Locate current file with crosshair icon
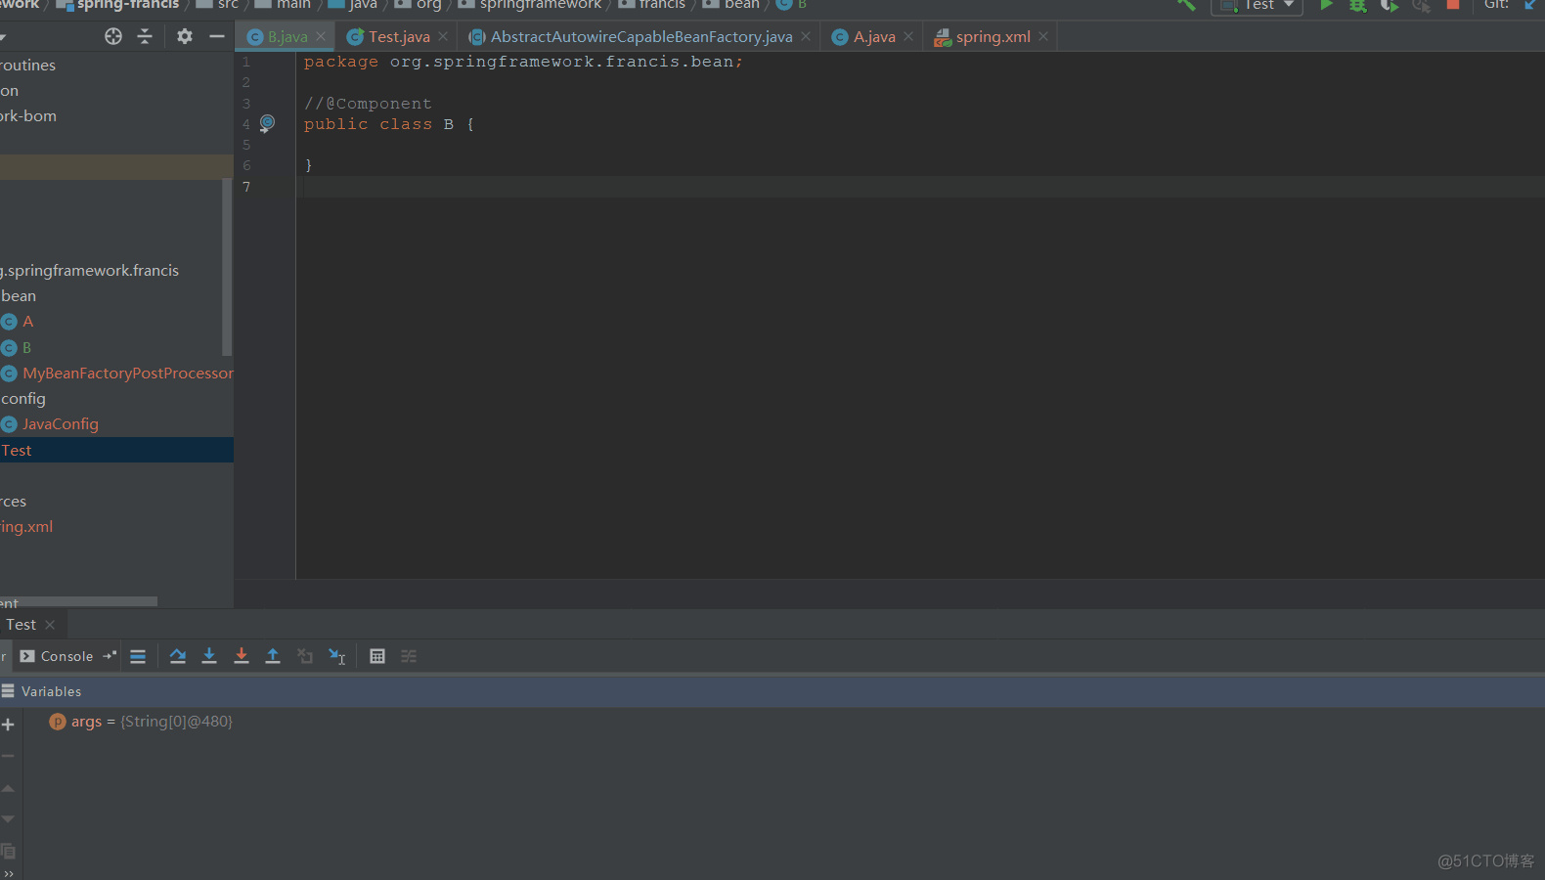Screen dimensions: 1545x880 [113, 36]
